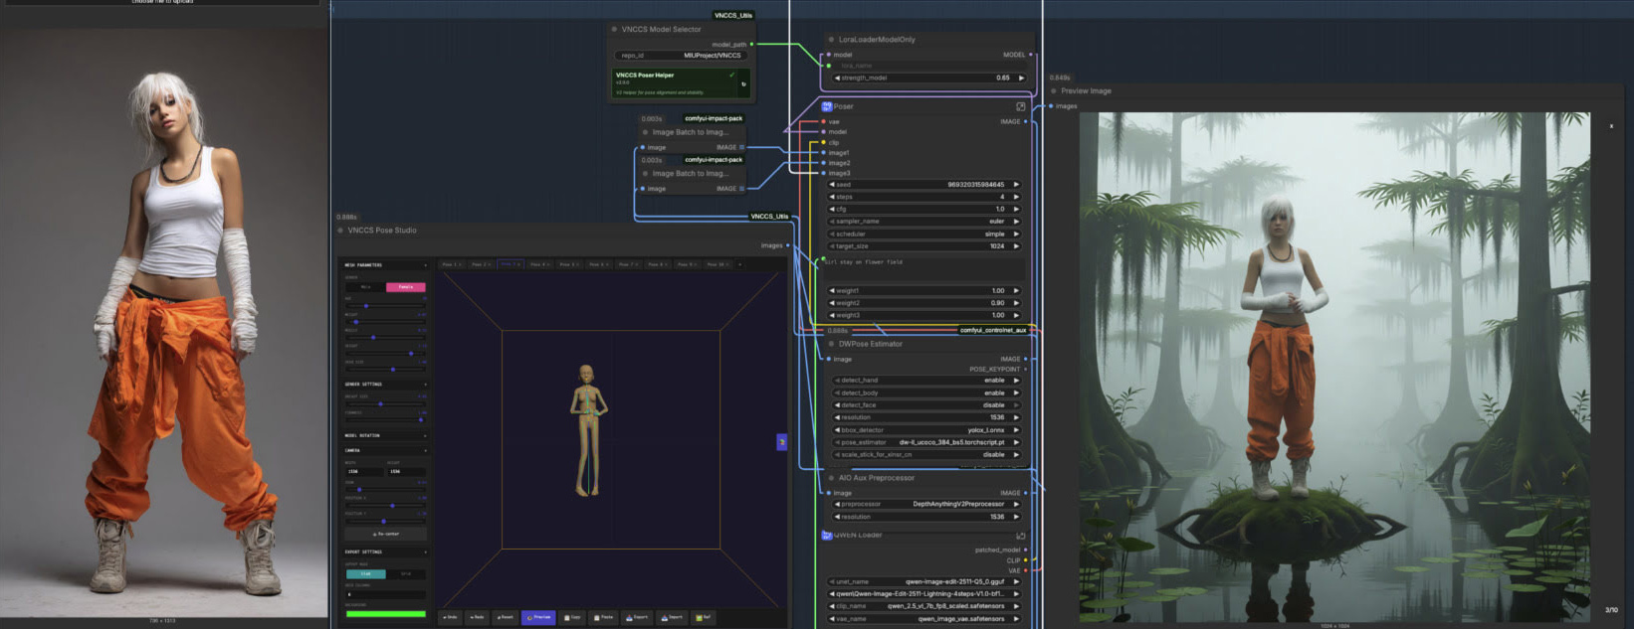Export the pose using Export button

(638, 617)
